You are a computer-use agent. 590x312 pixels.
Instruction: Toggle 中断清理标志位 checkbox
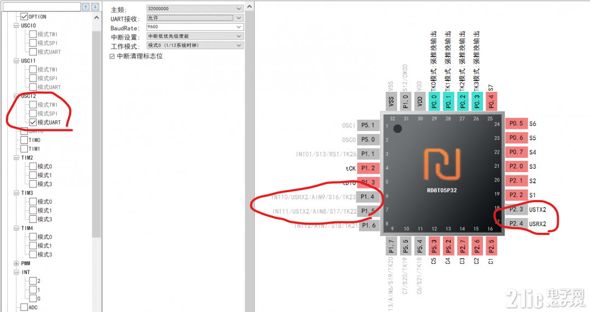[112, 56]
